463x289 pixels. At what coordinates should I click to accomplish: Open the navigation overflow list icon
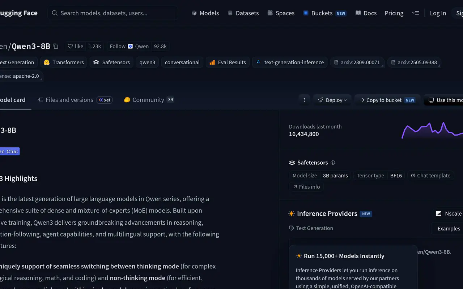pos(415,13)
